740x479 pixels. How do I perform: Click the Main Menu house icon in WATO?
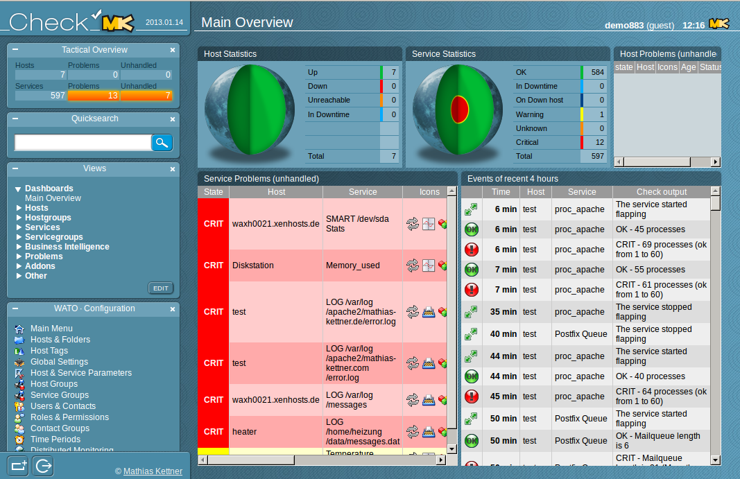[x=19, y=329]
